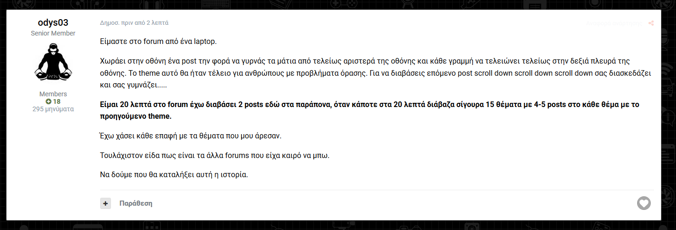Click the faded Αναφορά ανάρτησης report link

[614, 23]
